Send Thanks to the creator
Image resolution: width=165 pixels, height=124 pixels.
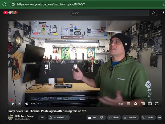point(148,117)
